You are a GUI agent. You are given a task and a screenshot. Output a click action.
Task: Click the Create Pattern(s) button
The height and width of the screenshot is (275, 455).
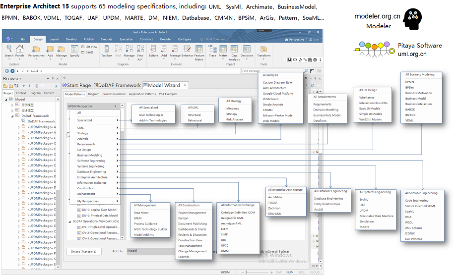[83, 251]
